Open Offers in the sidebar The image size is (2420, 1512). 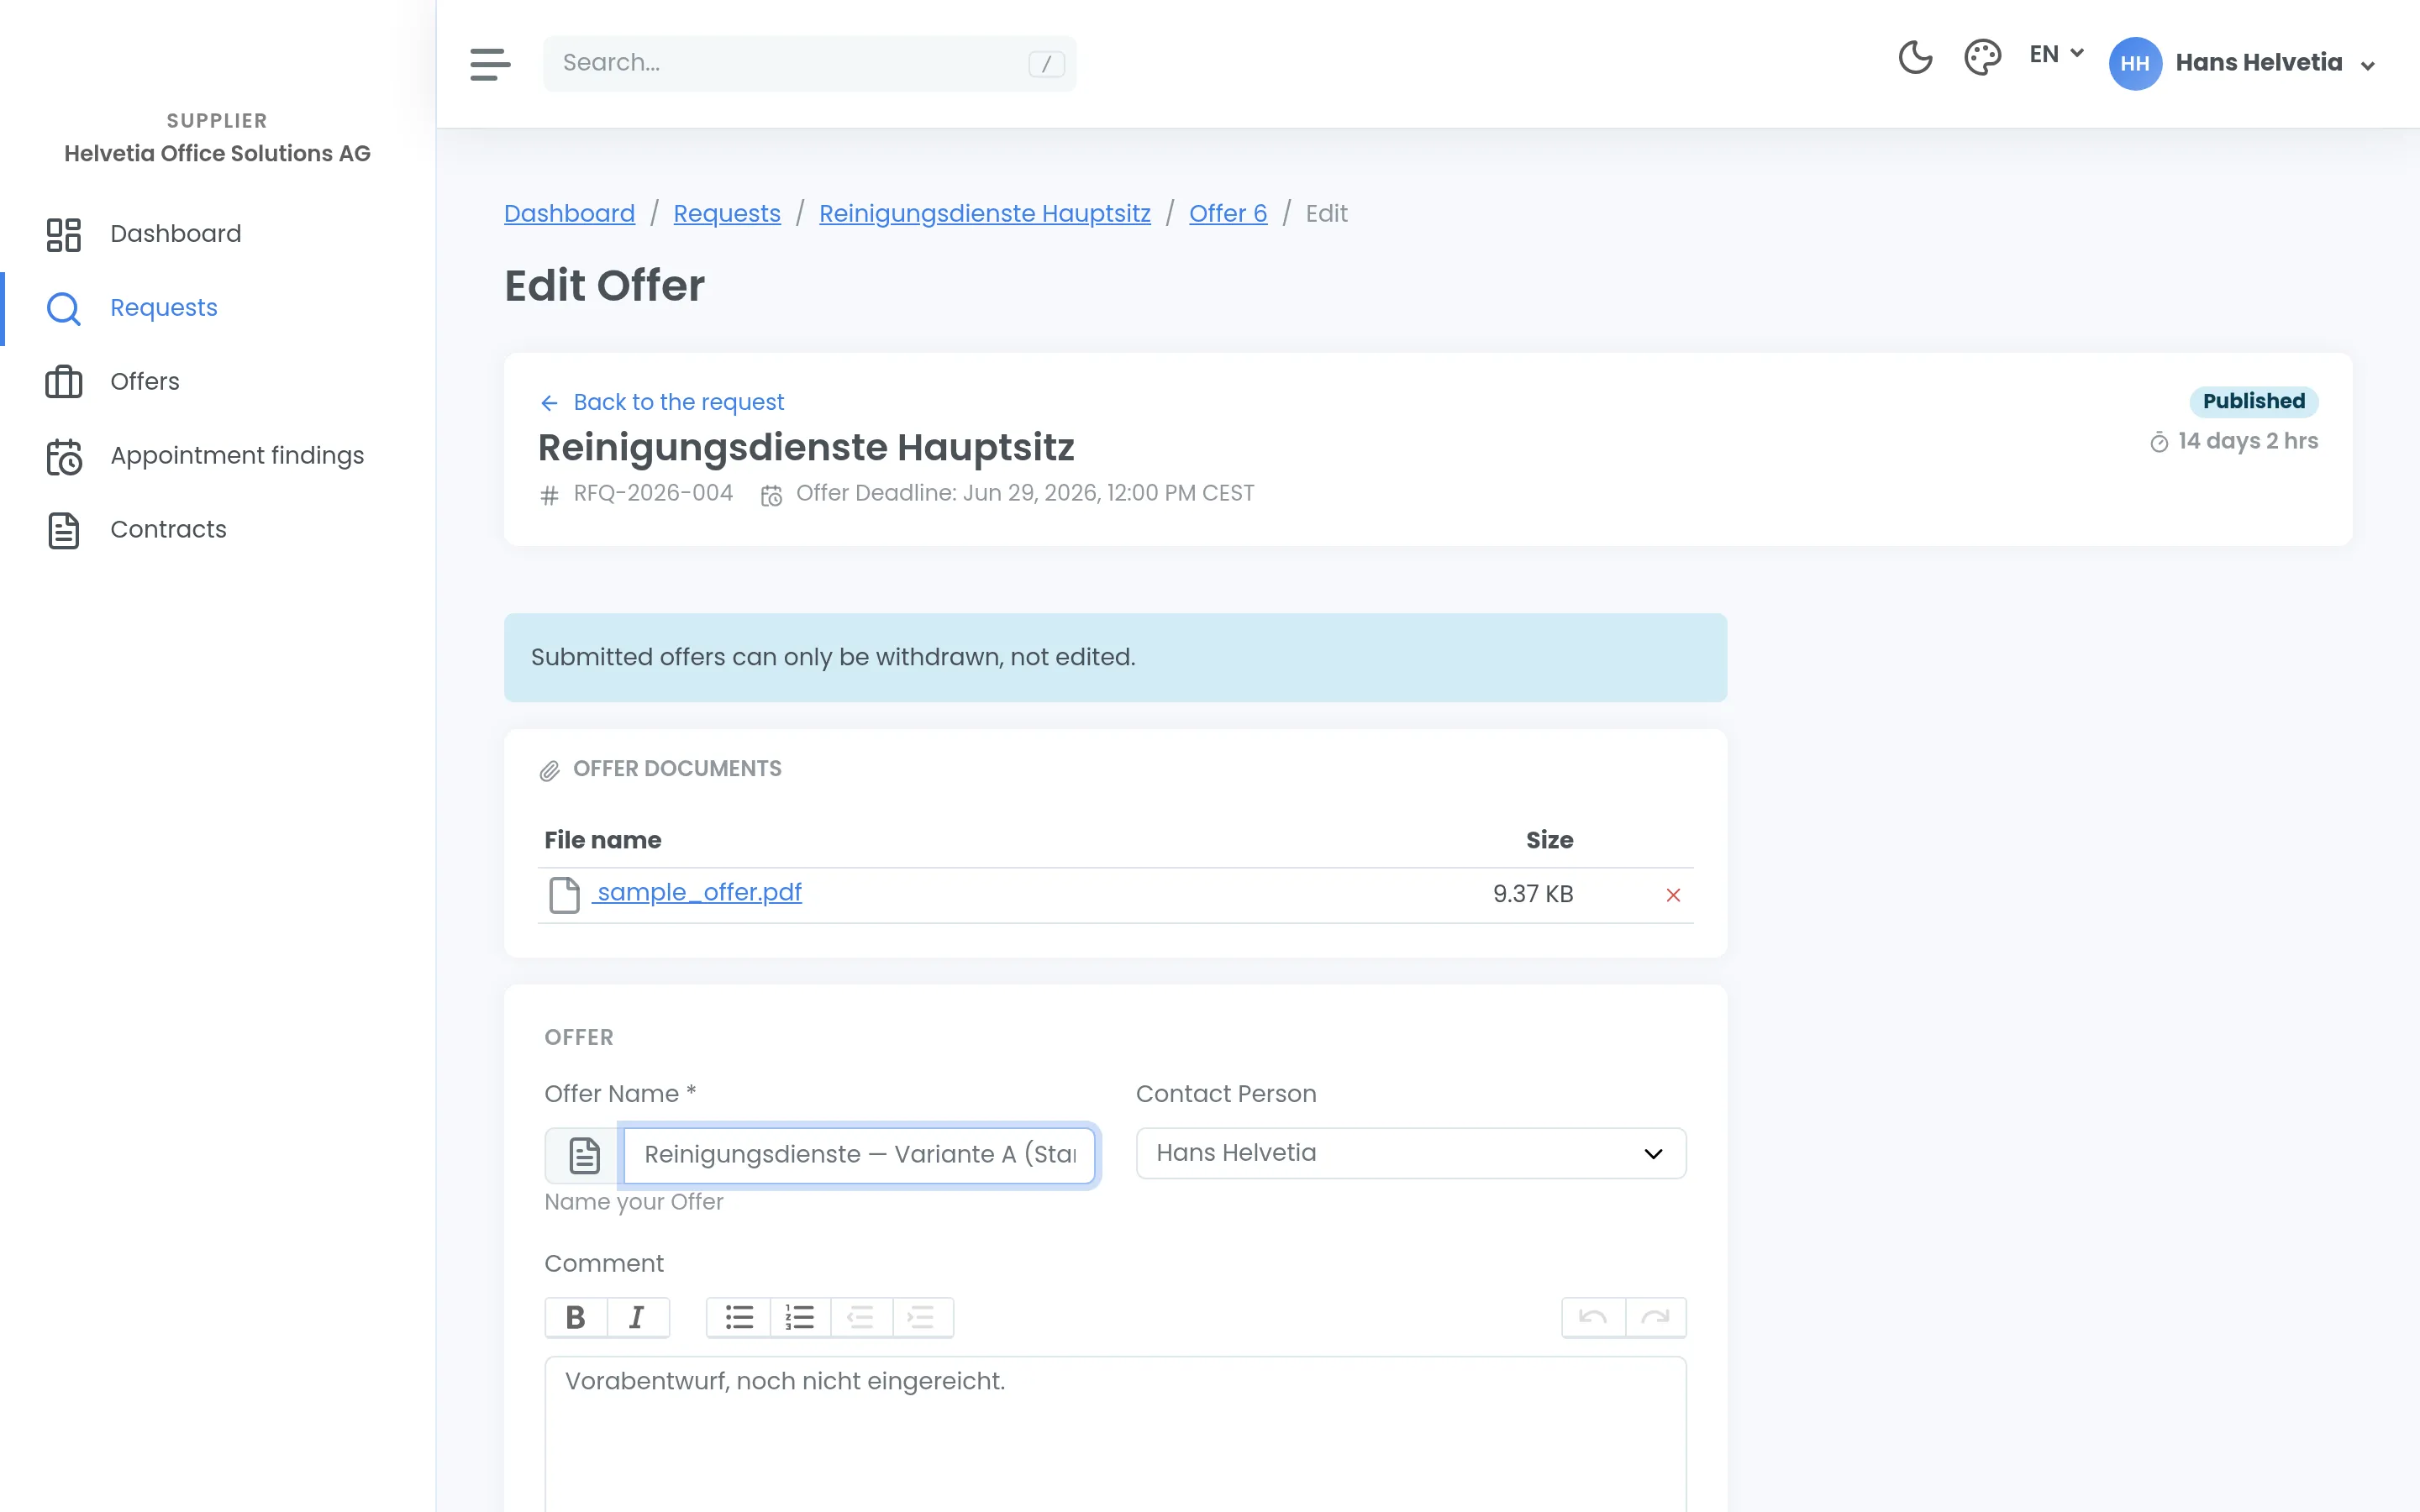217,382
